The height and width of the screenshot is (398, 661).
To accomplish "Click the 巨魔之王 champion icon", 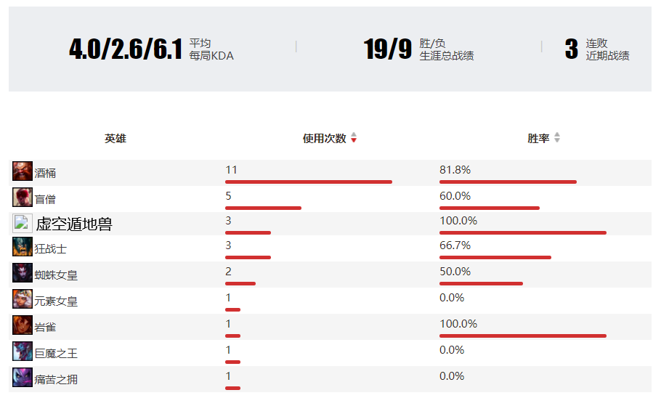I will tap(23, 352).
